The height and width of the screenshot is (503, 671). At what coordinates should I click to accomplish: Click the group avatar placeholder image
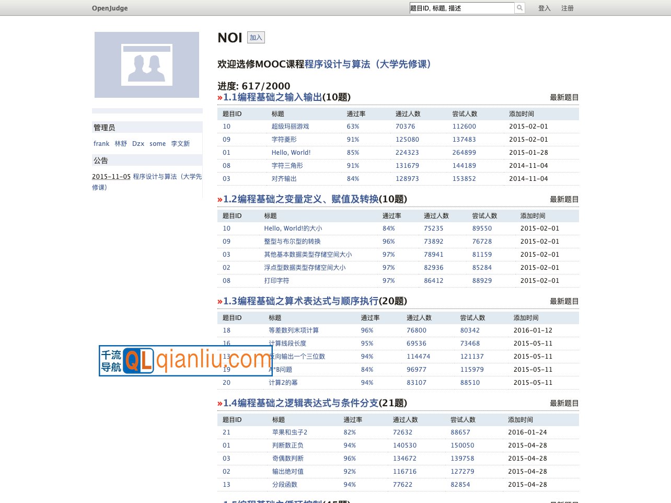147,64
